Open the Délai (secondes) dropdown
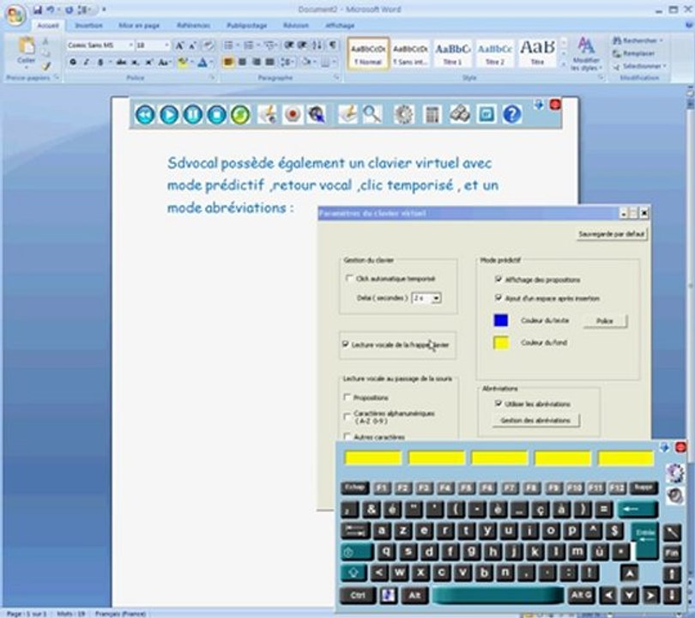The width and height of the screenshot is (695, 618). pyautogui.click(x=436, y=298)
